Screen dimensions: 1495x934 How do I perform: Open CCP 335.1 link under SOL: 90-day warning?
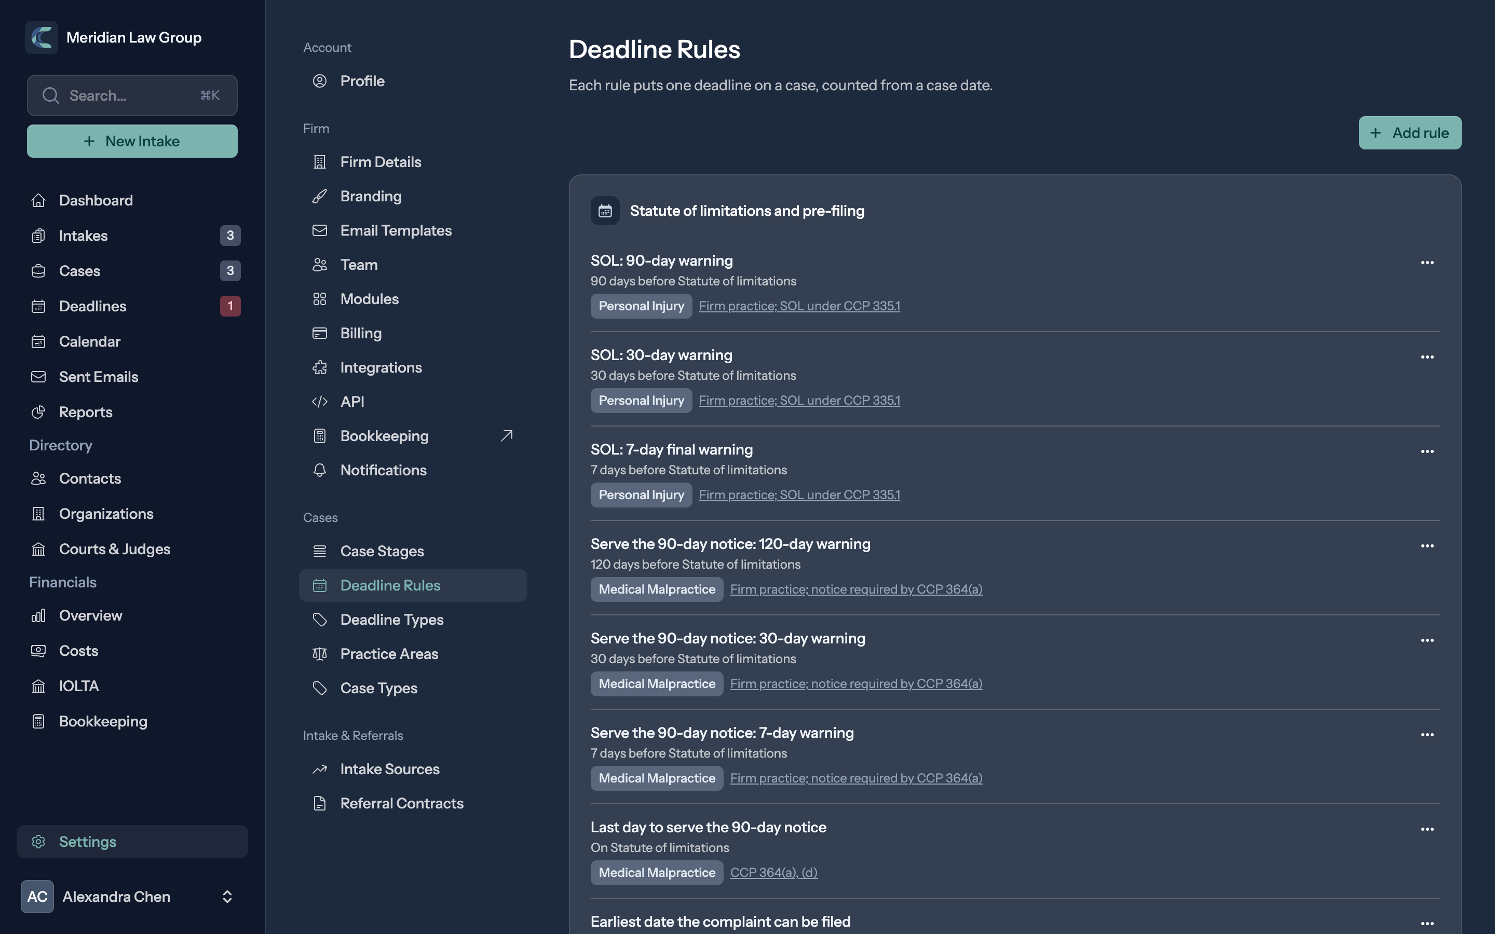(799, 306)
